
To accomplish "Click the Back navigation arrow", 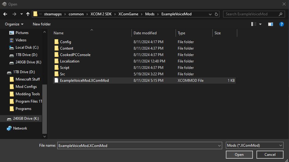I will (x=5, y=14).
